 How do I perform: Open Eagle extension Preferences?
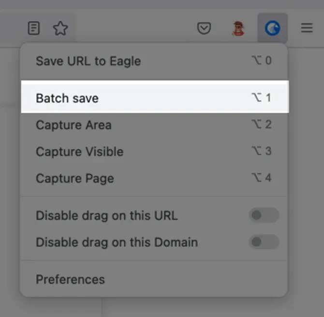tap(154, 279)
